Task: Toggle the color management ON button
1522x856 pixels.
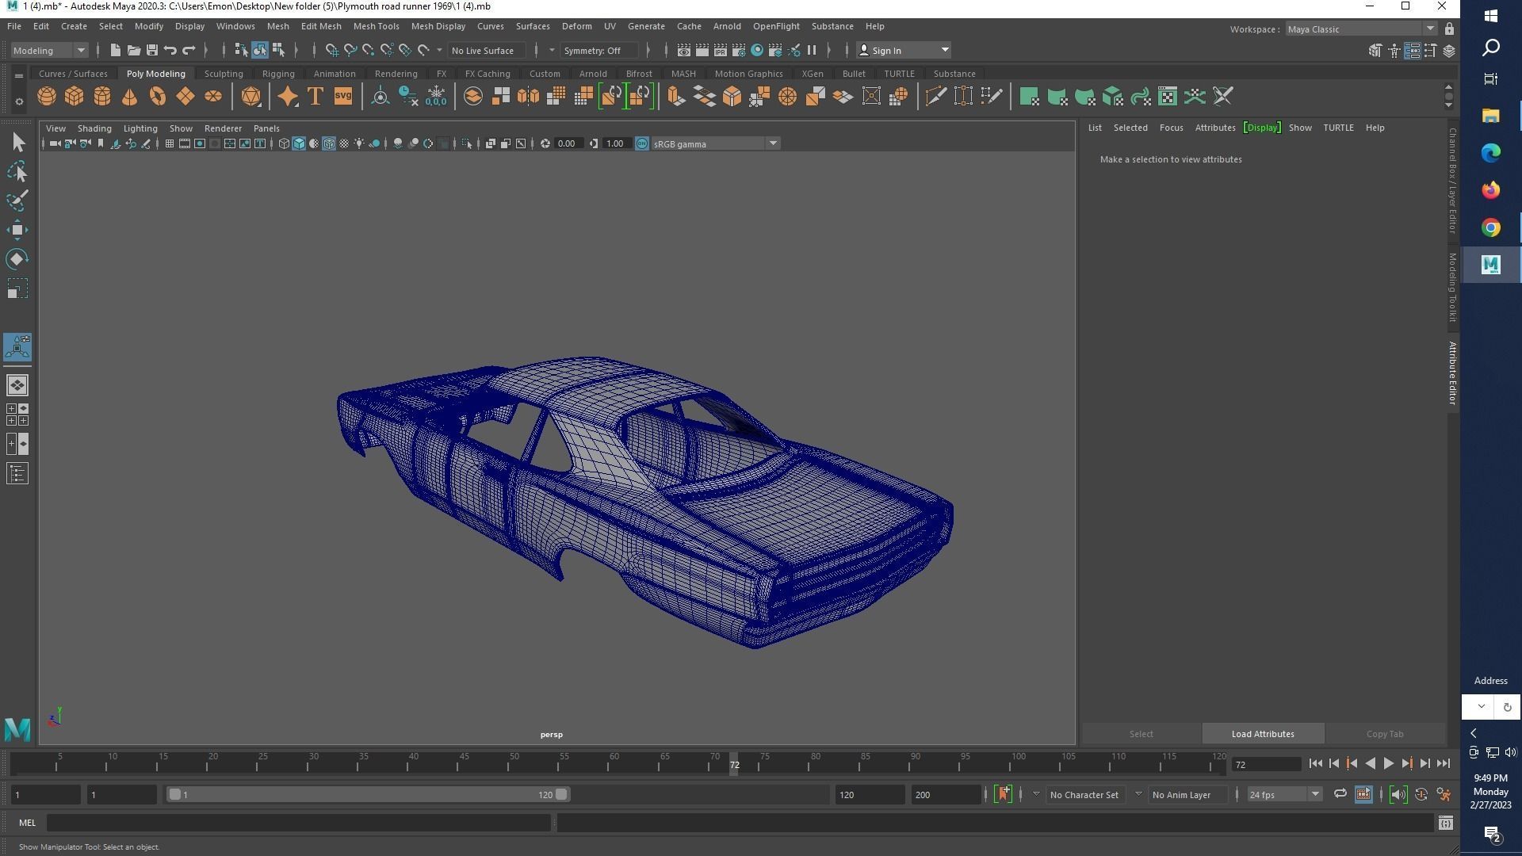Action: pos(642,143)
